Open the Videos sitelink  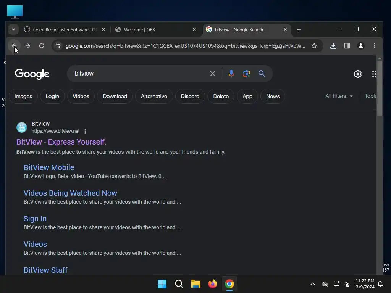pyautogui.click(x=35, y=244)
